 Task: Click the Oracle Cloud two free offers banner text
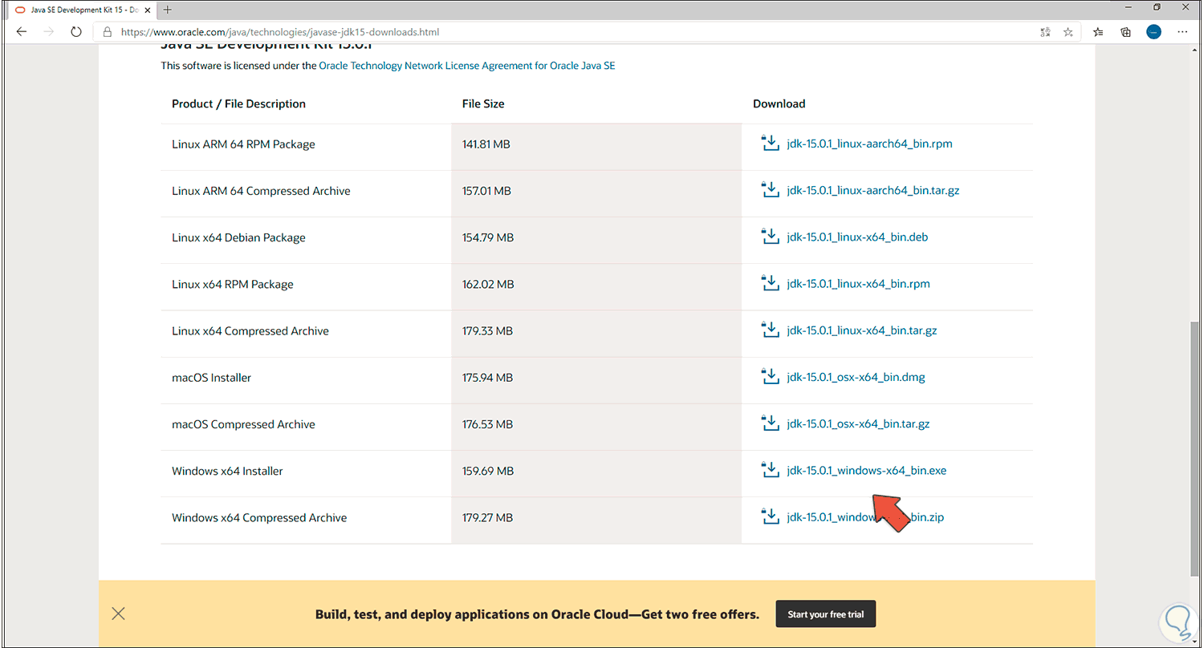[537, 614]
